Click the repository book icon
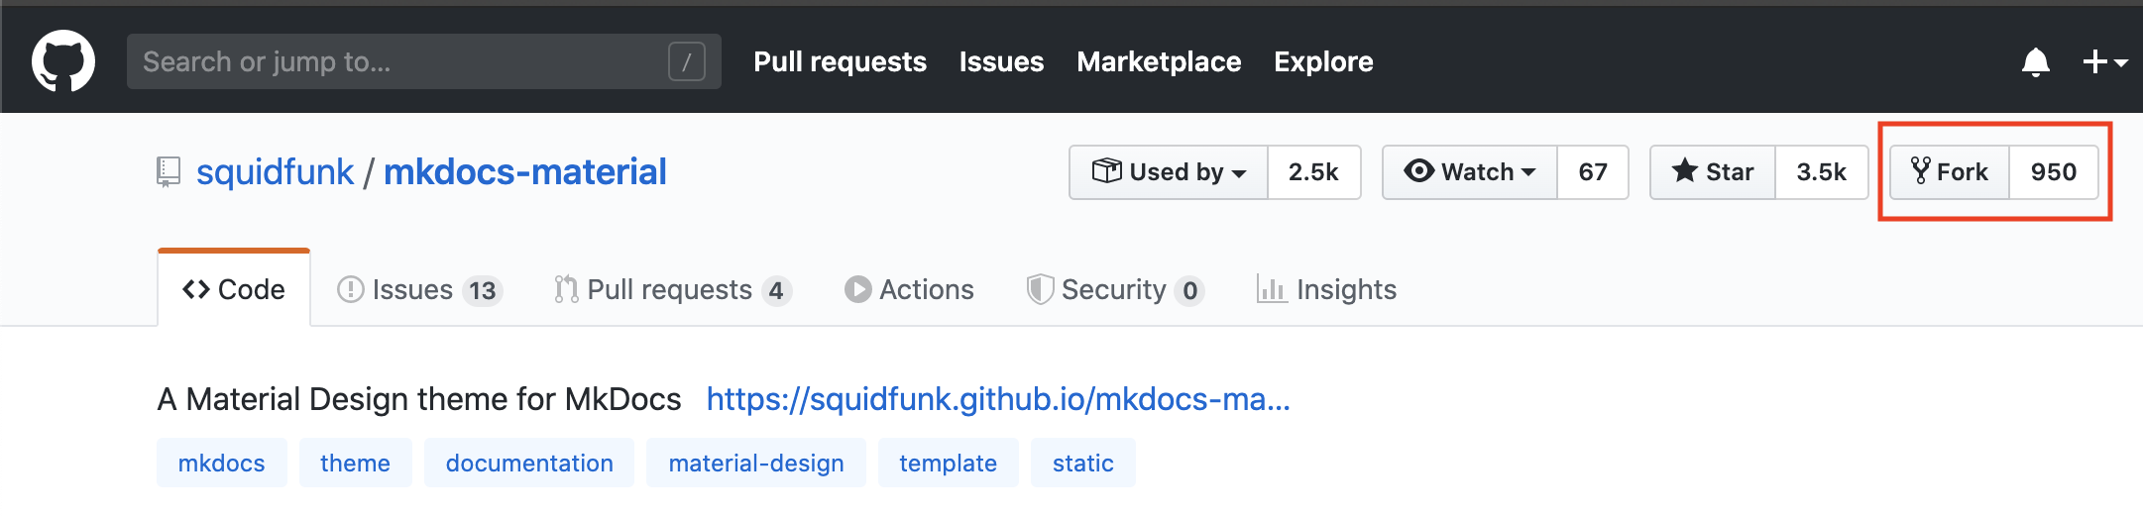Image resolution: width=2143 pixels, height=517 pixels. point(169,172)
